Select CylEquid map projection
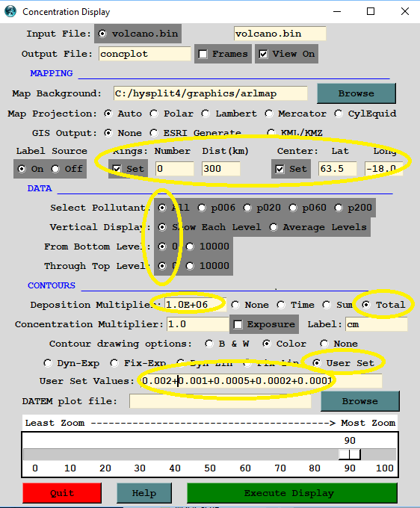 click(x=339, y=114)
